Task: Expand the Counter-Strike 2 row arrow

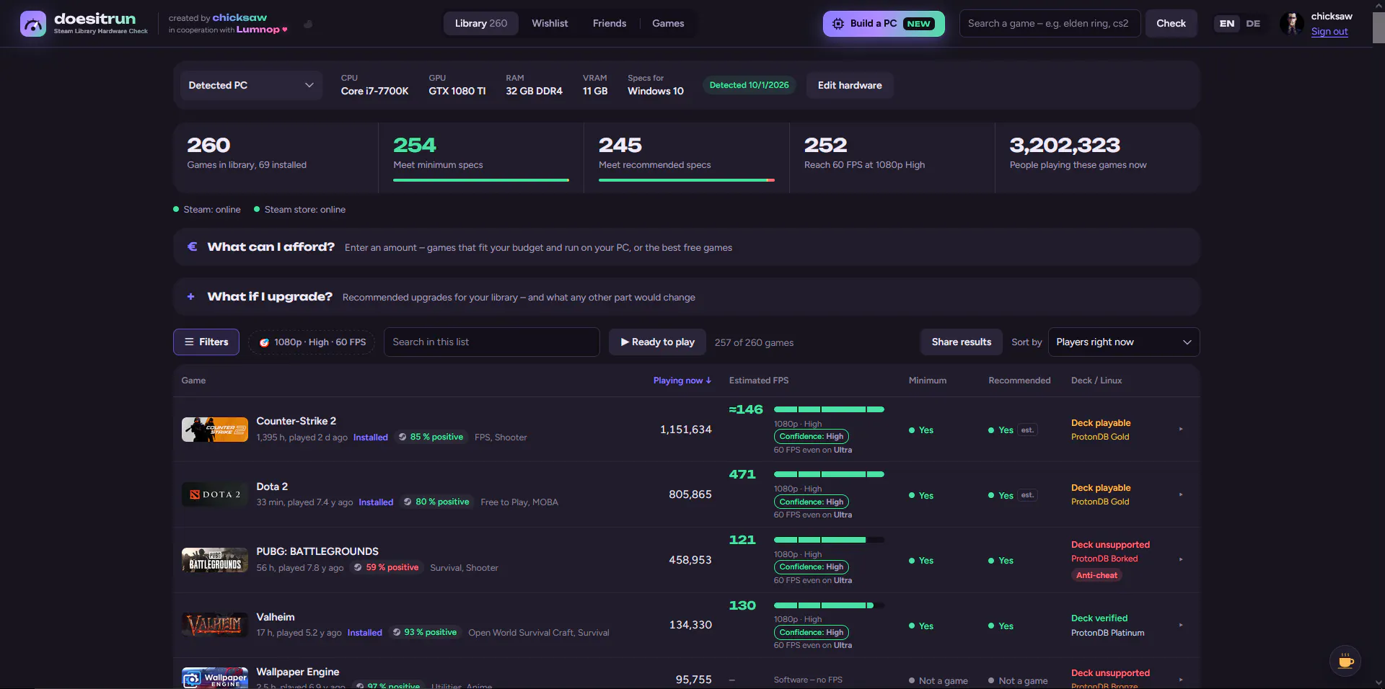Action: point(1181,430)
